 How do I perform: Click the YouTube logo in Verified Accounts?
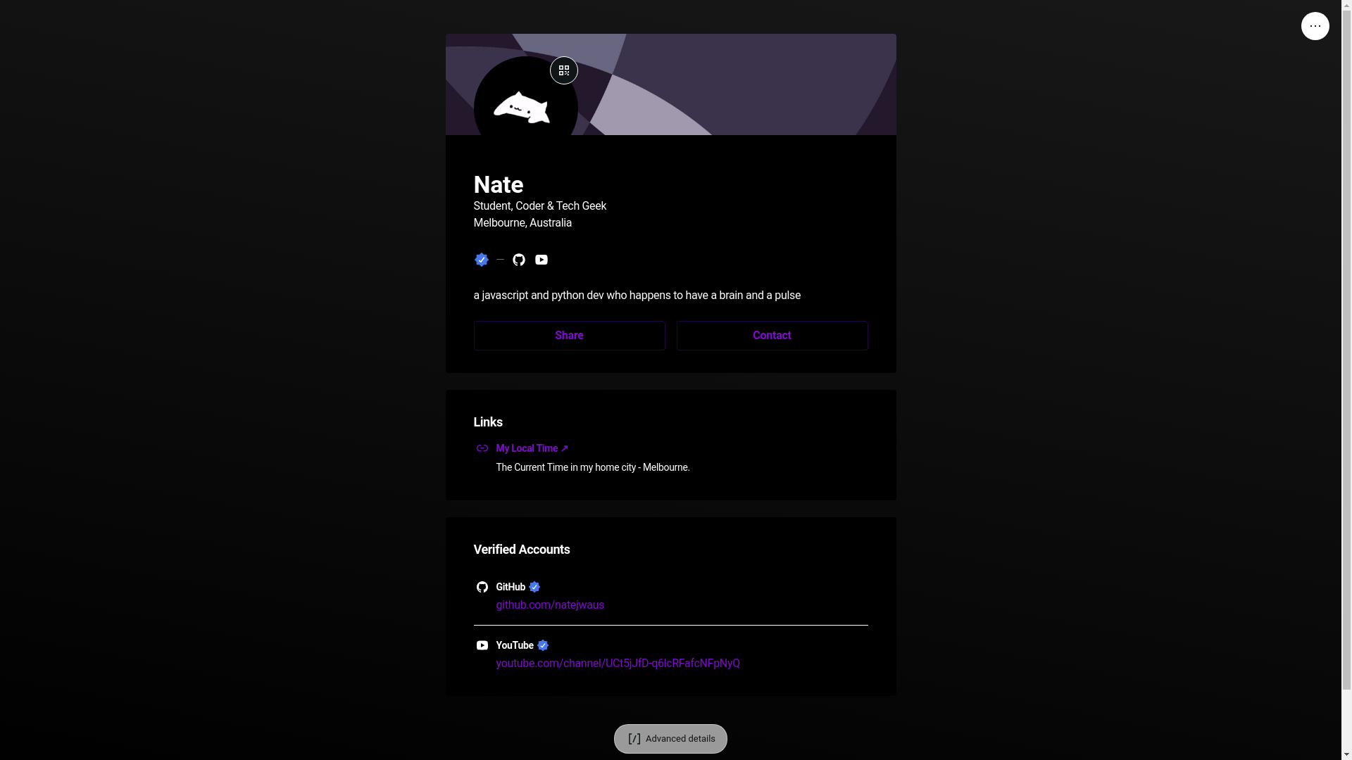click(482, 645)
